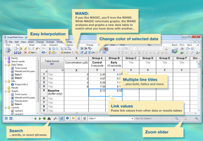Paste using the clipboard paste icon
The image size is (203, 141).
(50, 53)
